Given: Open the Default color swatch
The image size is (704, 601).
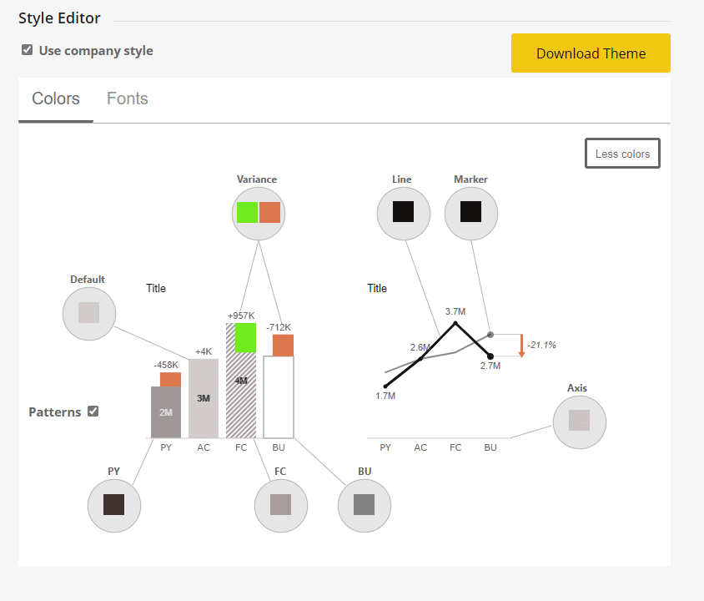Looking at the screenshot, I should 88,313.
